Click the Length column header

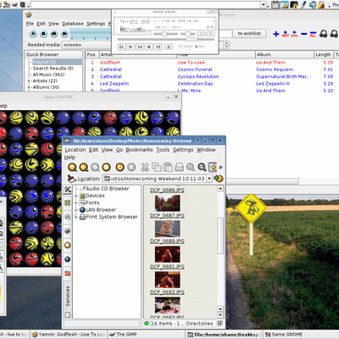tap(324, 54)
